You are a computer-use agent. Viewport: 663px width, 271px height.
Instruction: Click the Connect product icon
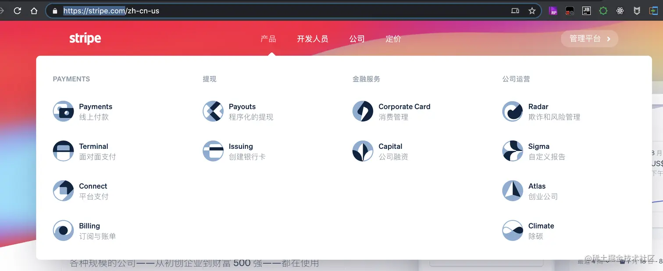pos(63,191)
